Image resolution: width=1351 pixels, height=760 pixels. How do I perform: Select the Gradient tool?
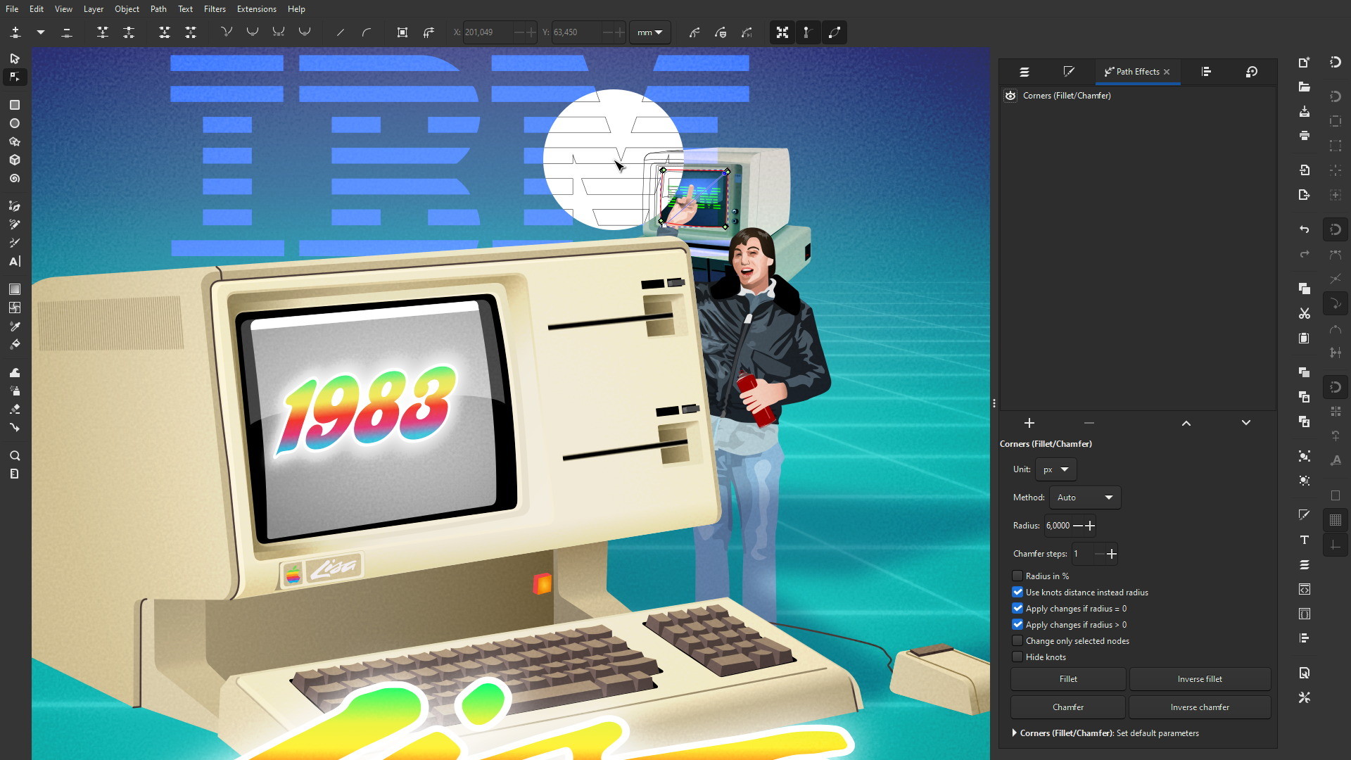[14, 289]
